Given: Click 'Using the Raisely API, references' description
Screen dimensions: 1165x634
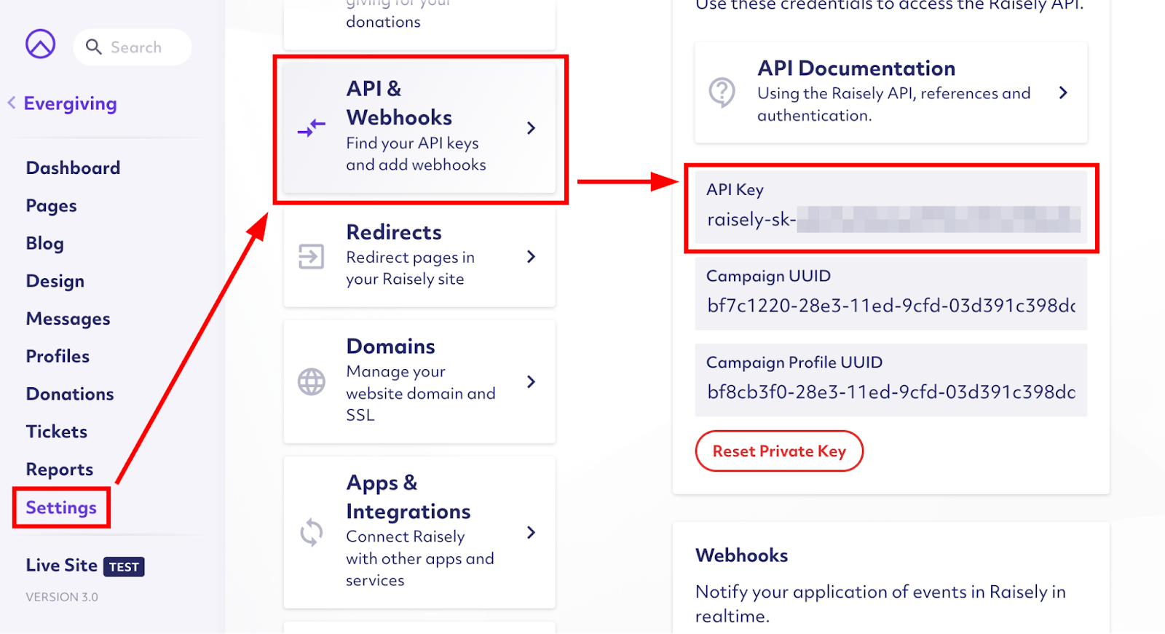Looking at the screenshot, I should 893,104.
